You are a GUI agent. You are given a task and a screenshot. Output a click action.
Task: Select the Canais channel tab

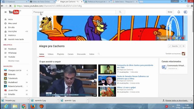click(71, 54)
